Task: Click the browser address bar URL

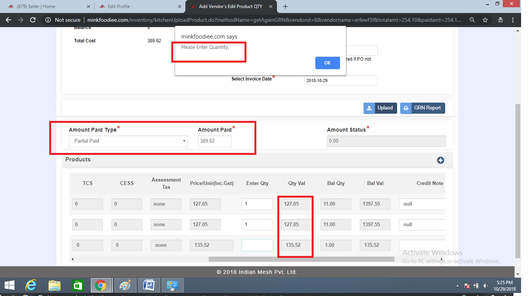Action: [275, 20]
